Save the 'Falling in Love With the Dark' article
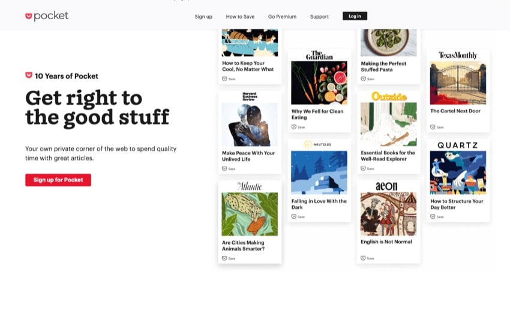The width and height of the screenshot is (510, 313). click(298, 216)
